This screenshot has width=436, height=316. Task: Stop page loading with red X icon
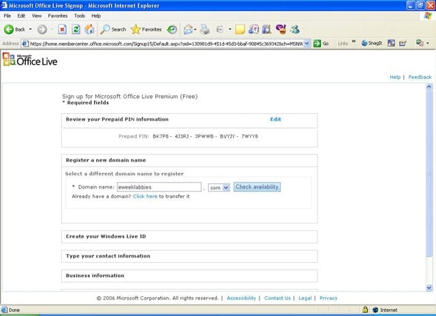pyautogui.click(x=62, y=29)
